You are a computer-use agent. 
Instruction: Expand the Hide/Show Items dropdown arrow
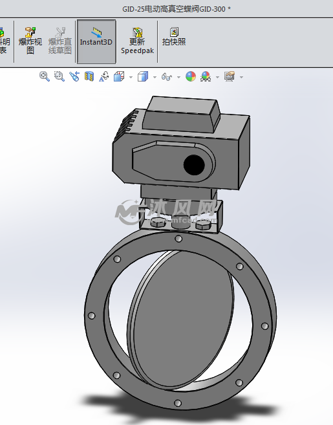pos(178,77)
